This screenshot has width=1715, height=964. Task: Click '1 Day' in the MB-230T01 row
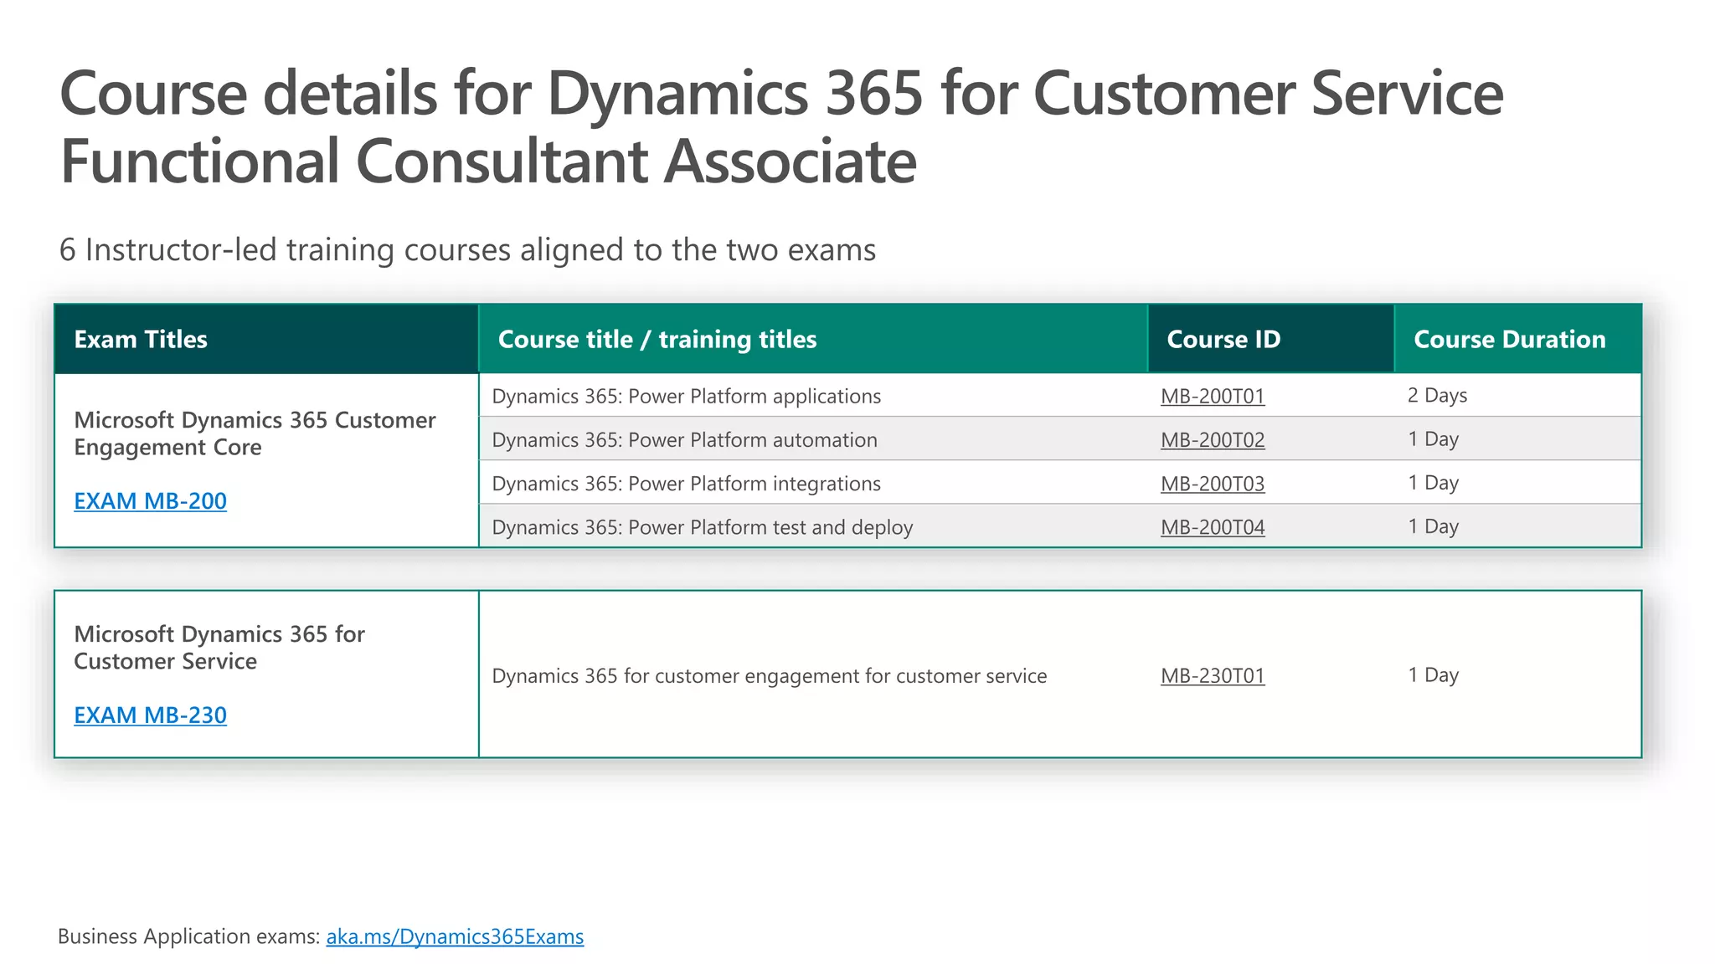click(x=1433, y=674)
